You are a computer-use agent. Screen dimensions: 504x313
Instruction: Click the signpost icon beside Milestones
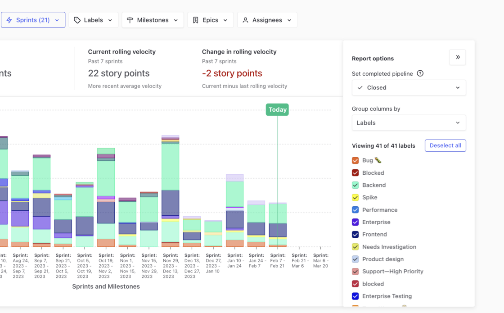[x=130, y=20]
